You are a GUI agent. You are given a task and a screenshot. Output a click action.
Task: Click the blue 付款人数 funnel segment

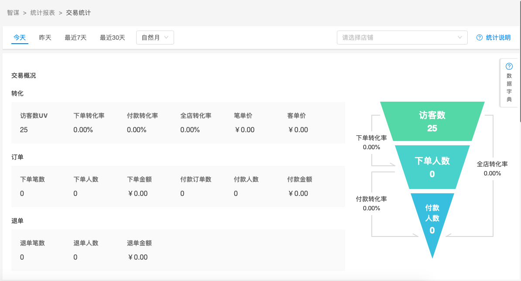[432, 220]
